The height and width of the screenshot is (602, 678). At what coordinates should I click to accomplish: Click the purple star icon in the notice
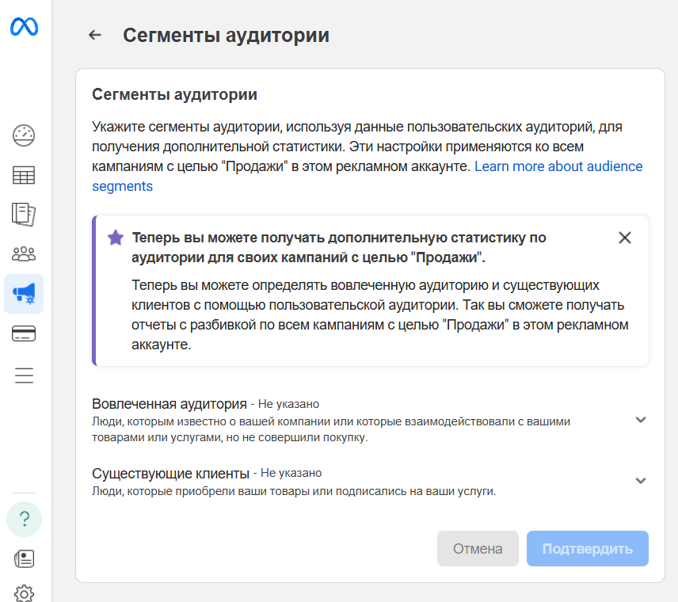tap(115, 238)
